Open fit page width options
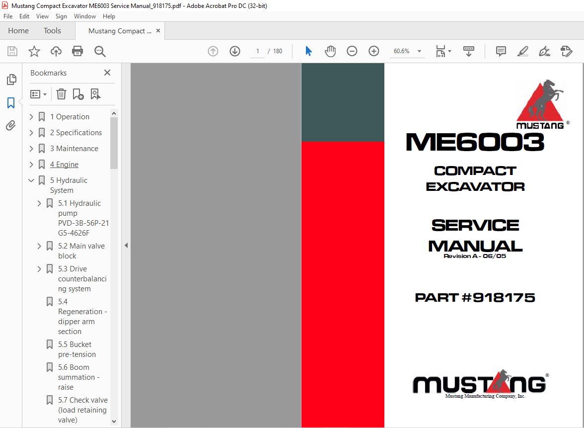584x428 pixels. (443, 51)
